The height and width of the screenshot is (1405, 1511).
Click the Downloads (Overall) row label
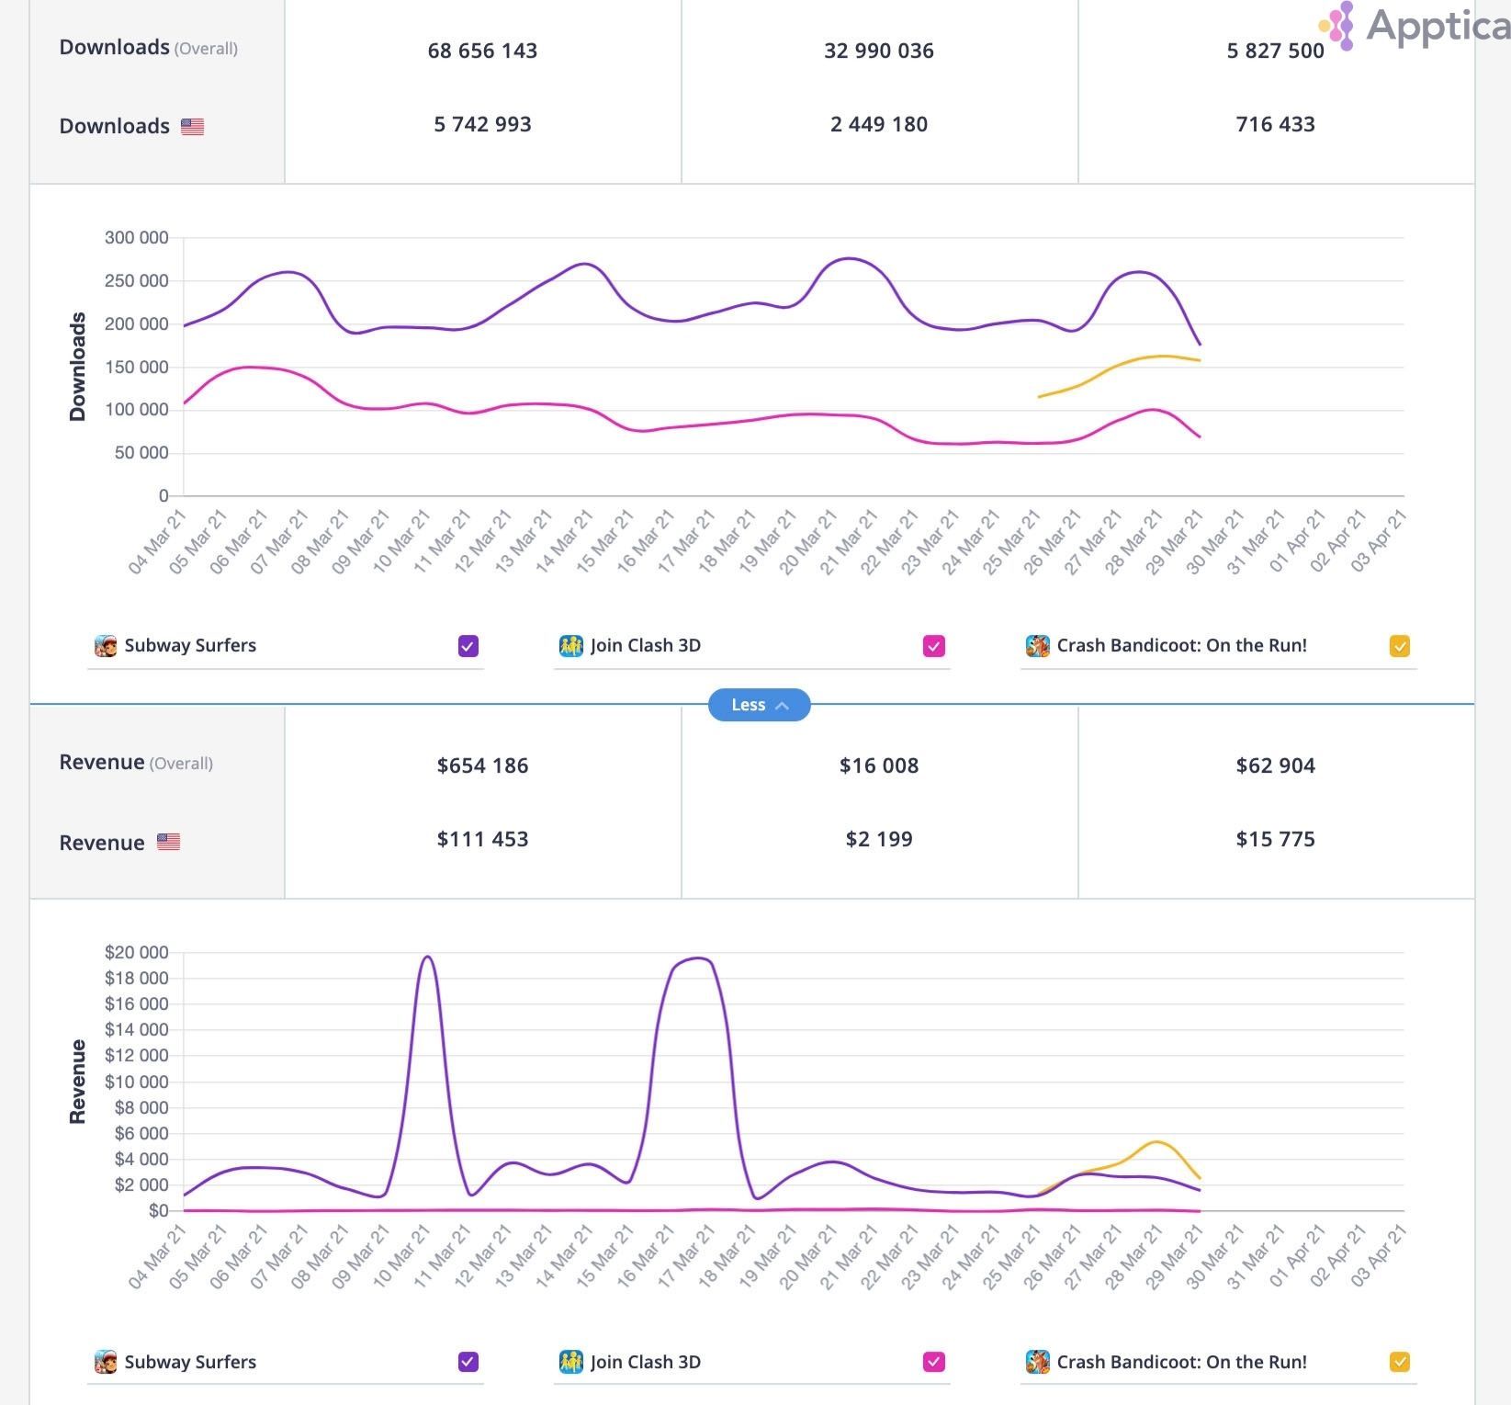[149, 48]
